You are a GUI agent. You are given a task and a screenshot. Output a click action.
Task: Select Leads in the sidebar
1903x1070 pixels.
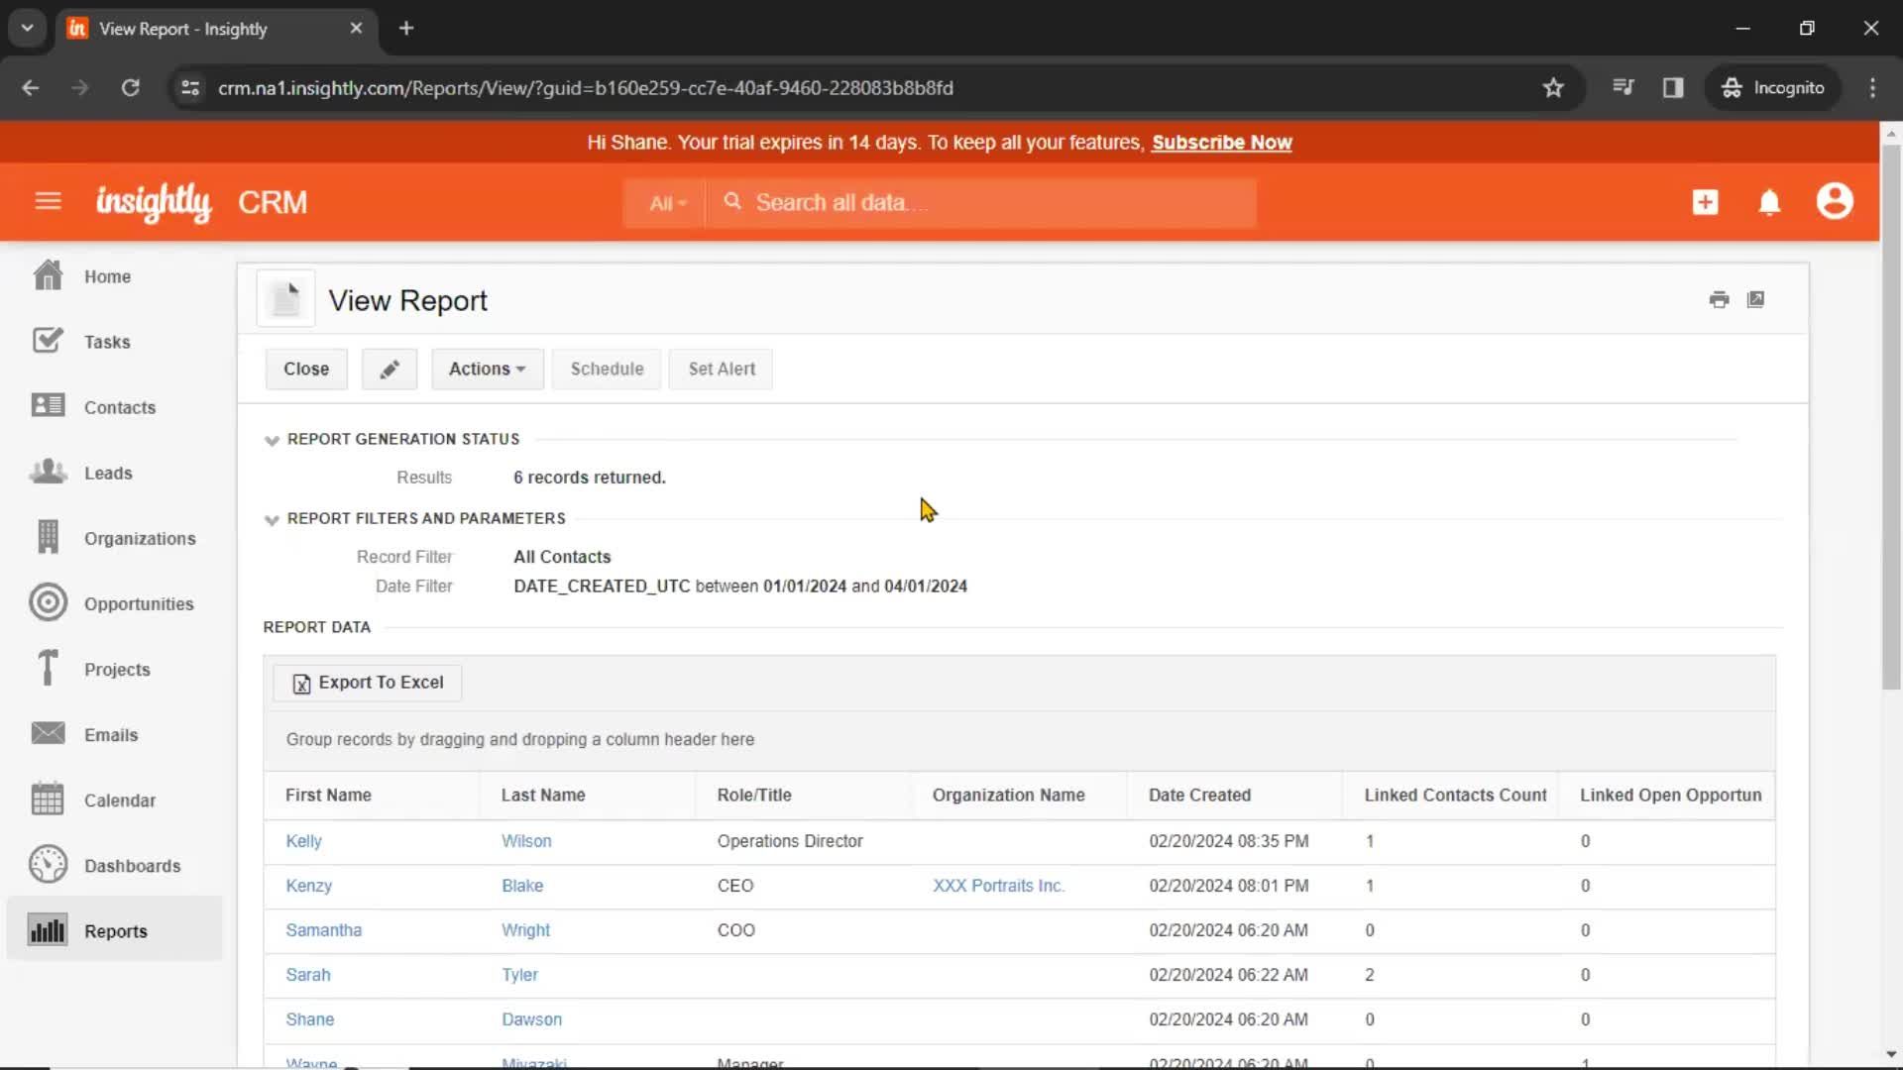[x=108, y=473]
